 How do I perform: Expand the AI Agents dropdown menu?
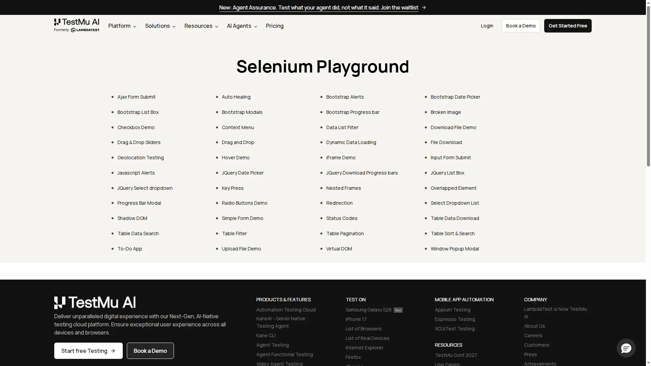242,26
